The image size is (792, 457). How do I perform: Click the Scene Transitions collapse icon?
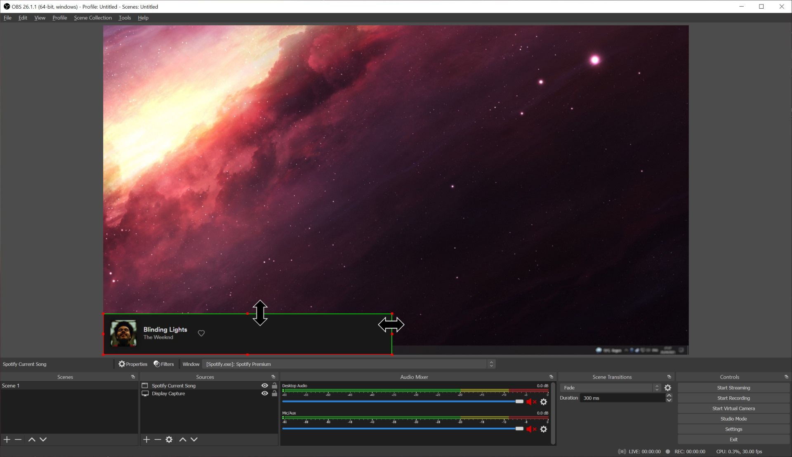click(669, 377)
